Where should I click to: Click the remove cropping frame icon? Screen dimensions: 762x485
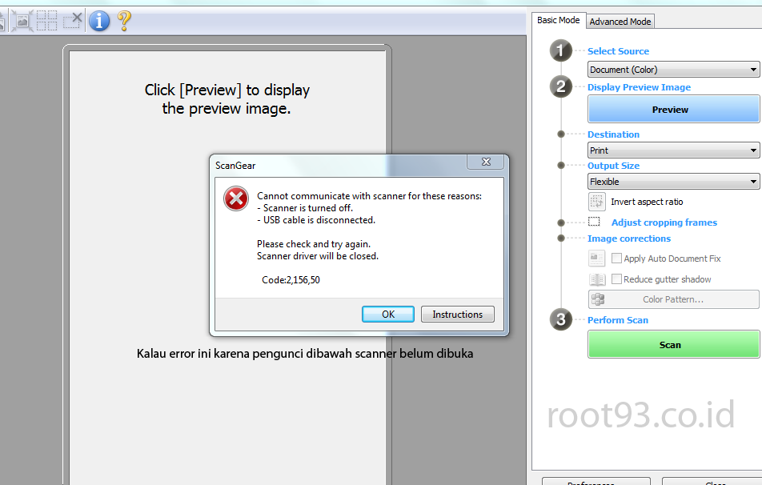(x=73, y=21)
